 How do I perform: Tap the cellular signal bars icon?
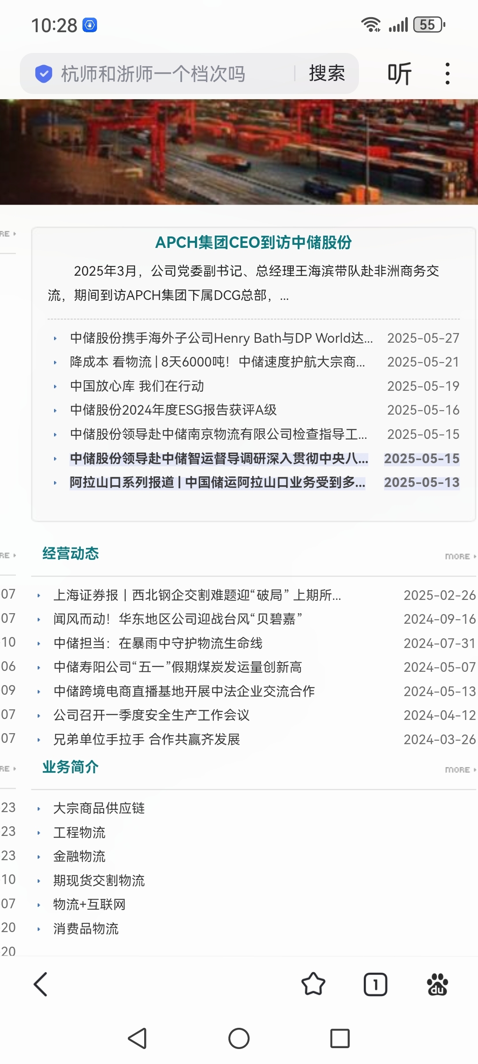pos(398,25)
